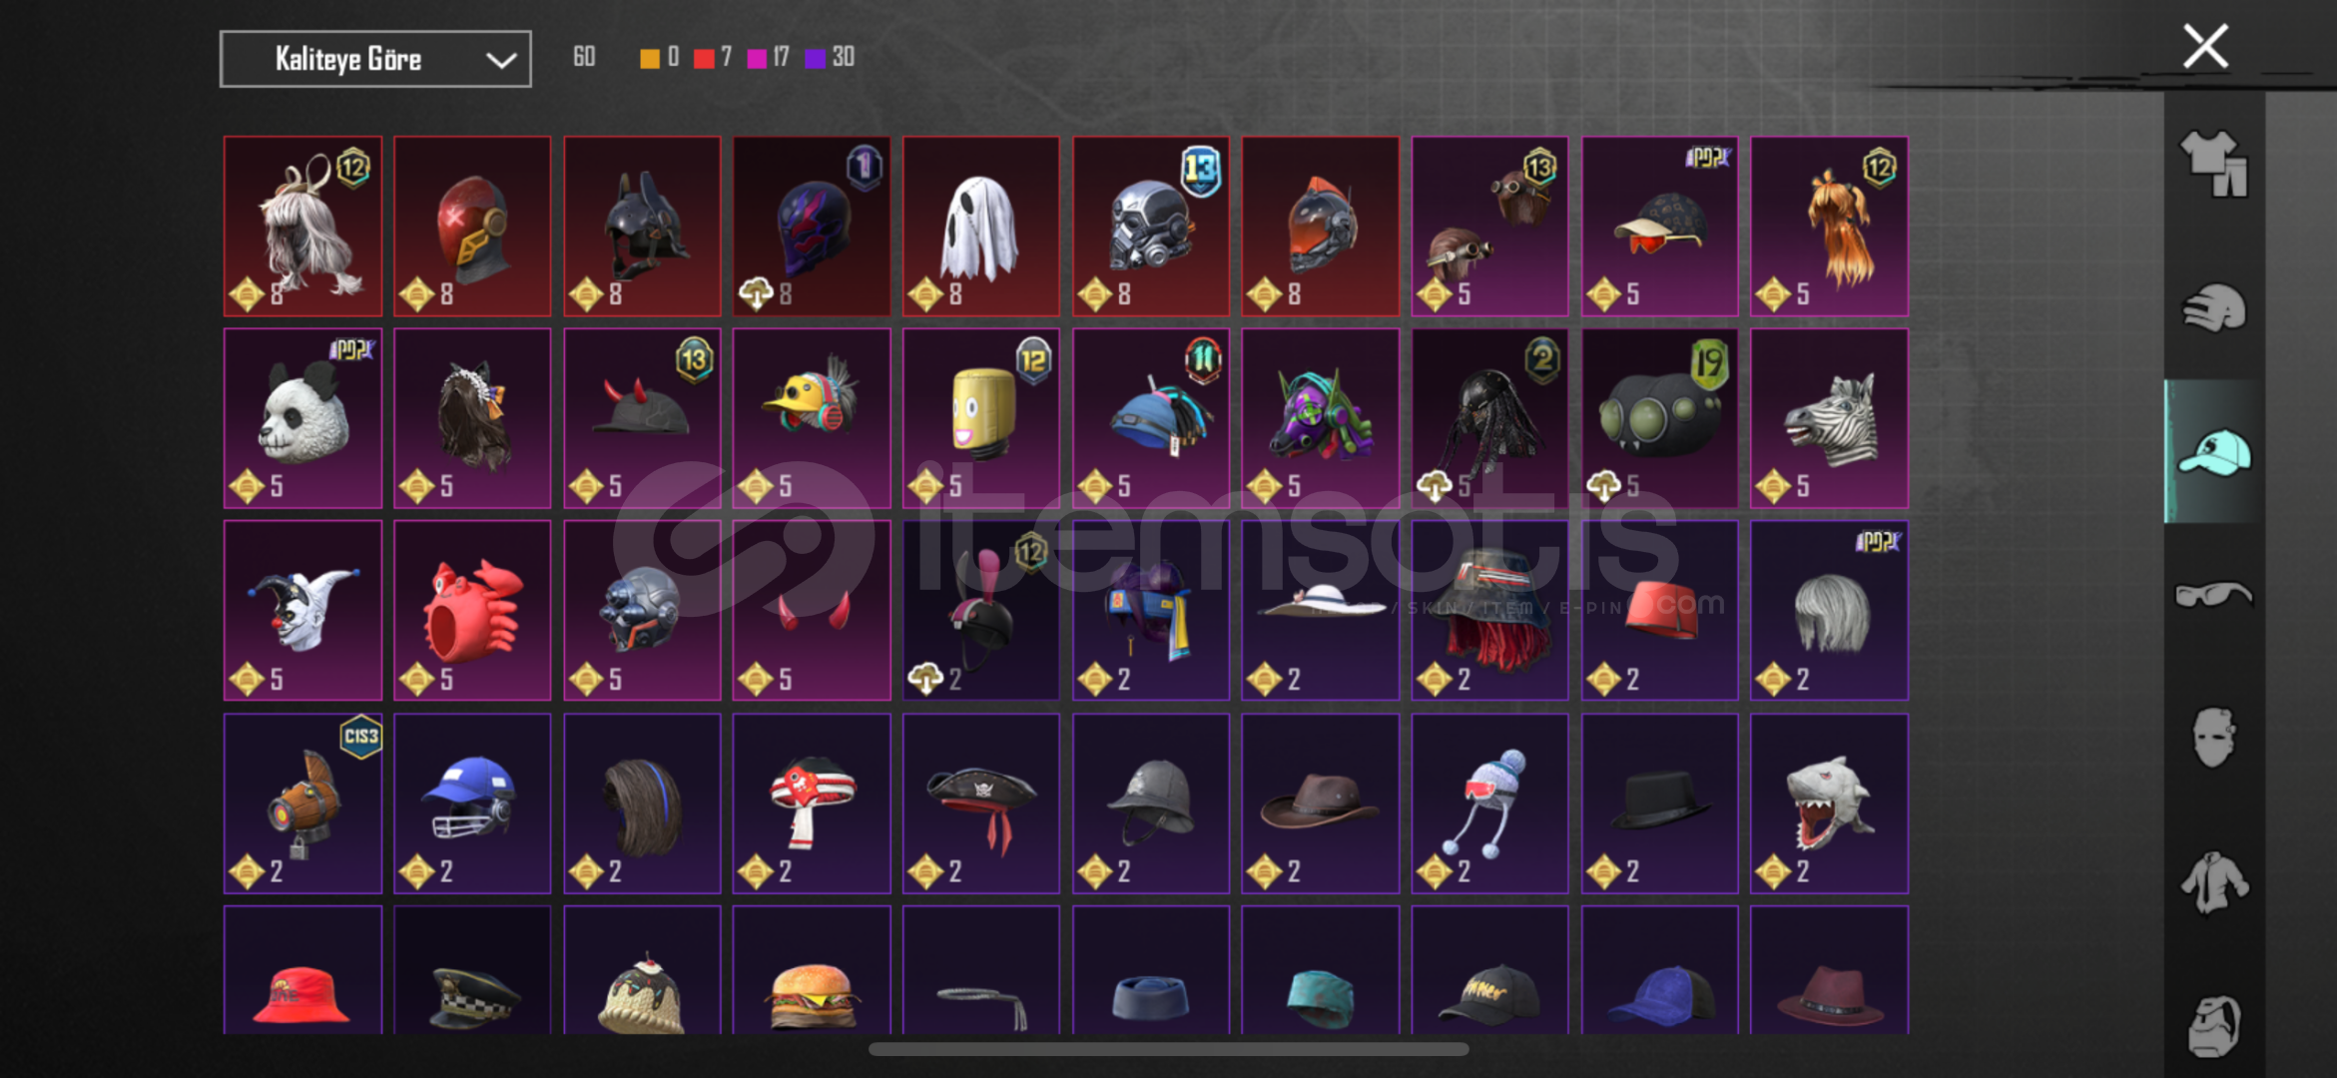Select the cap headgear category icon
Image resolution: width=2337 pixels, height=1078 pixels.
click(2213, 451)
